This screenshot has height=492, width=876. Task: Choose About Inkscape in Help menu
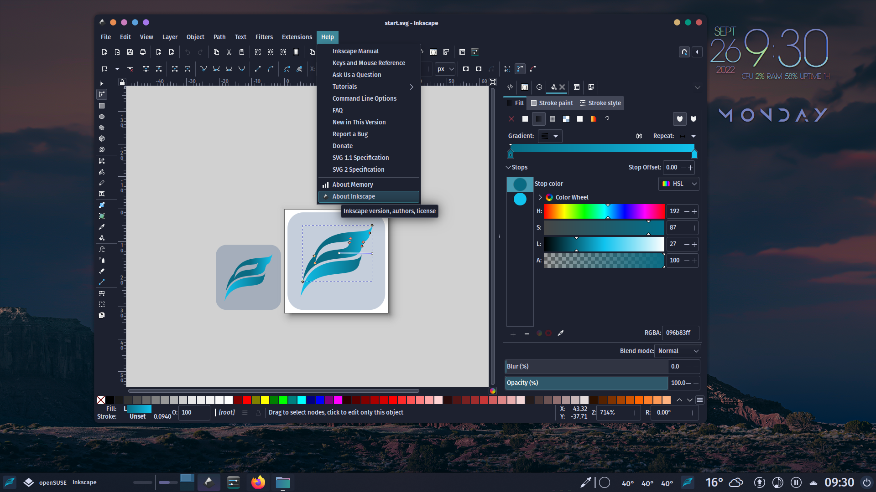pos(369,196)
